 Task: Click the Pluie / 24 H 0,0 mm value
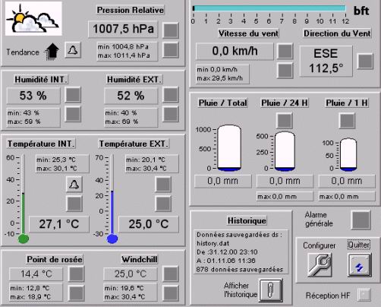pyautogui.click(x=285, y=181)
